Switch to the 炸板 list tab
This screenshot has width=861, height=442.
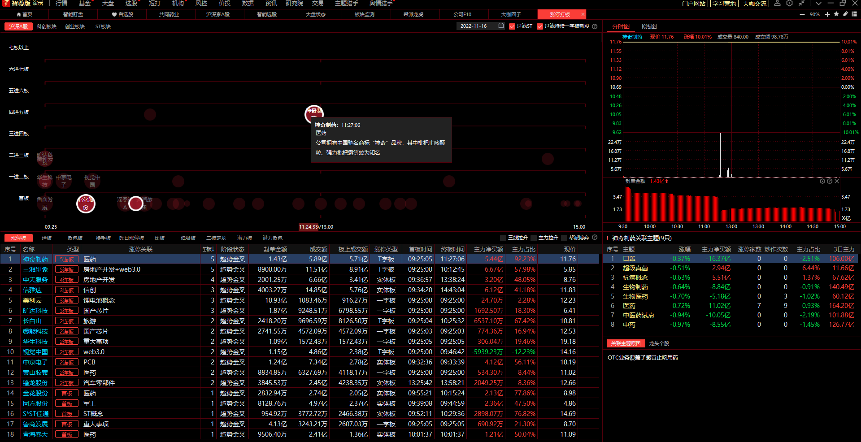(x=160, y=238)
